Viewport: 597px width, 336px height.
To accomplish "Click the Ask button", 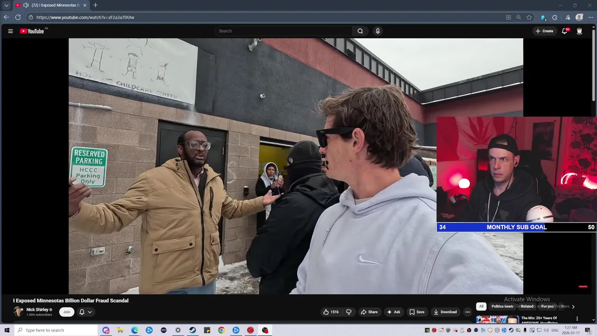I will (393, 312).
